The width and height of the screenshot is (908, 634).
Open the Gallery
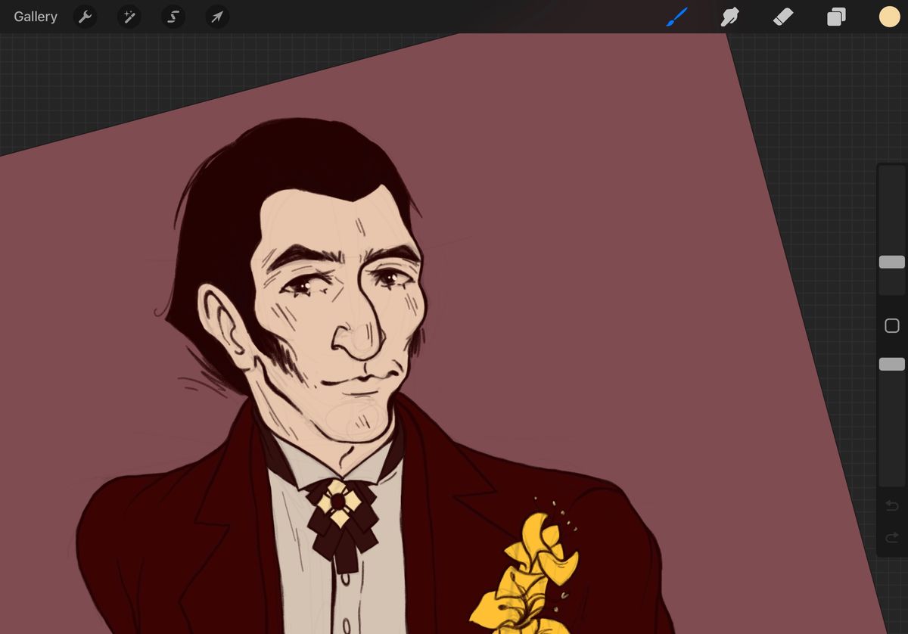(36, 17)
